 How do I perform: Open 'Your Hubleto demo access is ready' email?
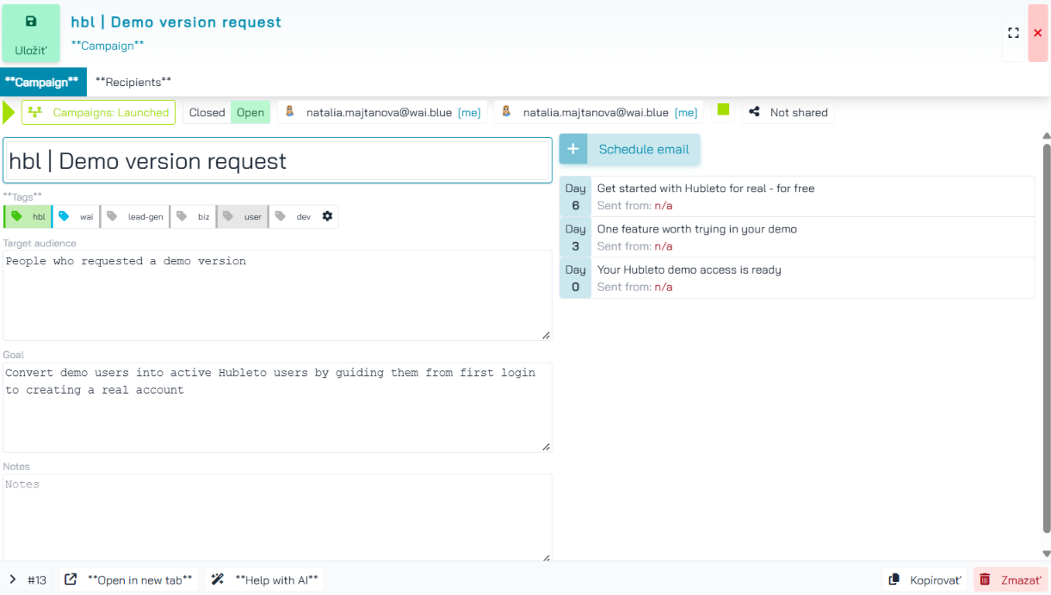point(797,277)
